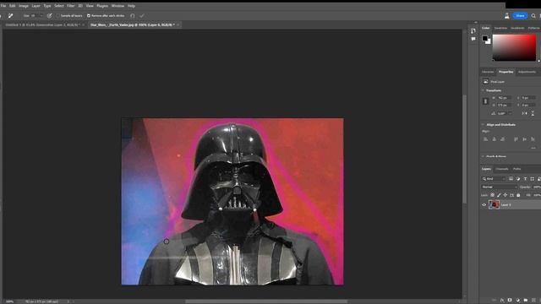Open the rotation angle dropdown
This screenshot has width=541, height=304.
(x=511, y=113)
